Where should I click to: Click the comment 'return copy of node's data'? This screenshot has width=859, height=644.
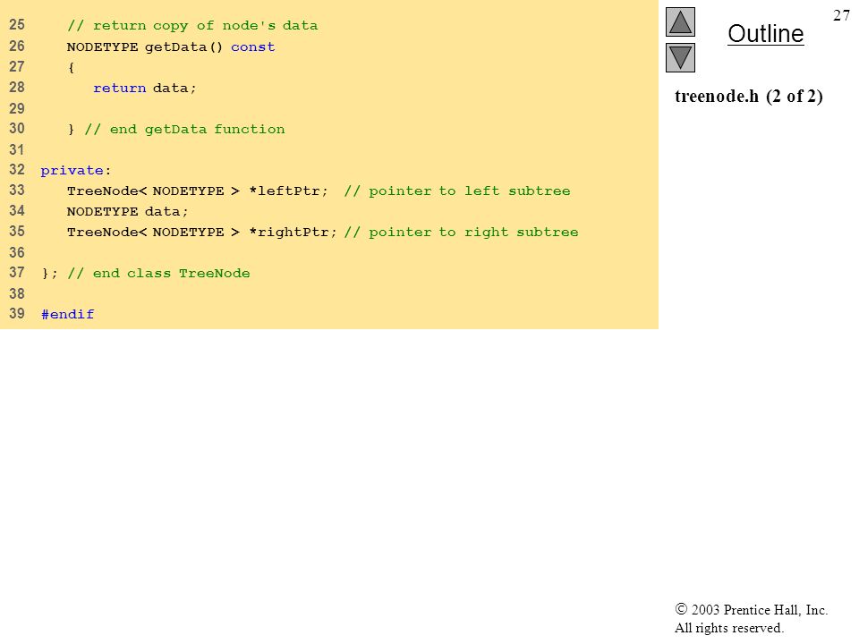pos(192,26)
